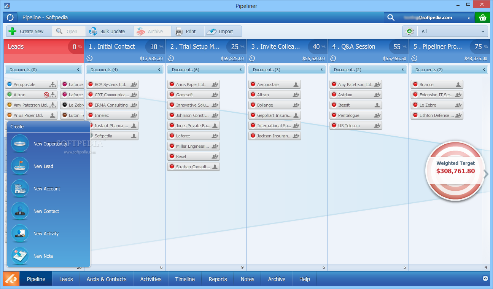Click the contacts icon on US Telecom card
This screenshot has width=493, height=289.
(x=377, y=126)
